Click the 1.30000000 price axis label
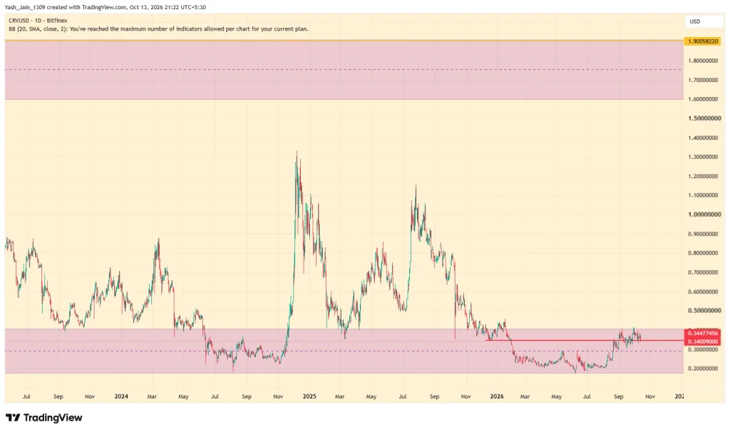730x432 pixels. 703,157
